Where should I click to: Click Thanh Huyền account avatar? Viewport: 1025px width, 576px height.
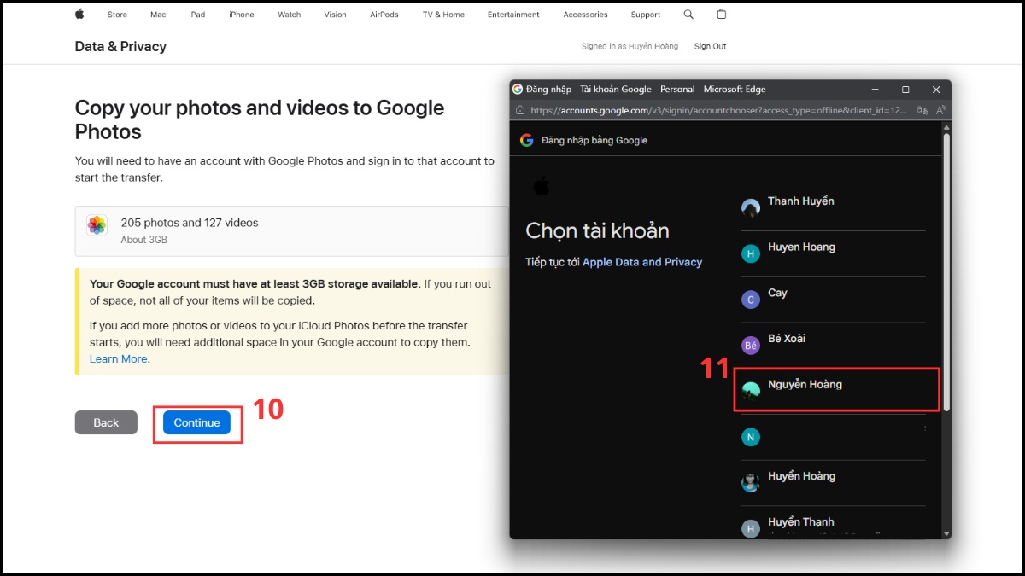(751, 207)
